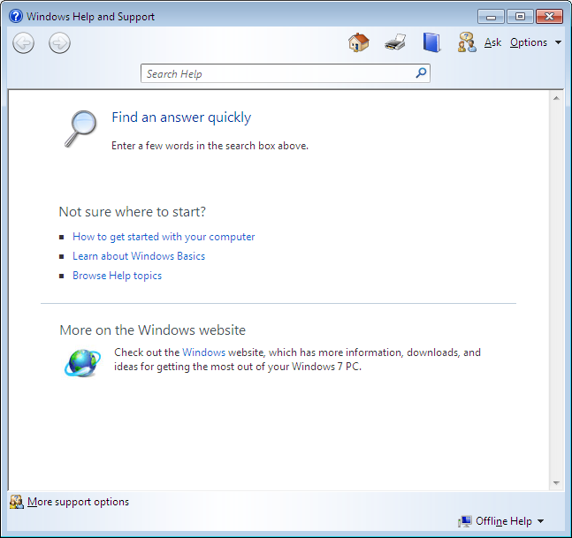
Task: Select the More support options people icon
Action: [17, 502]
